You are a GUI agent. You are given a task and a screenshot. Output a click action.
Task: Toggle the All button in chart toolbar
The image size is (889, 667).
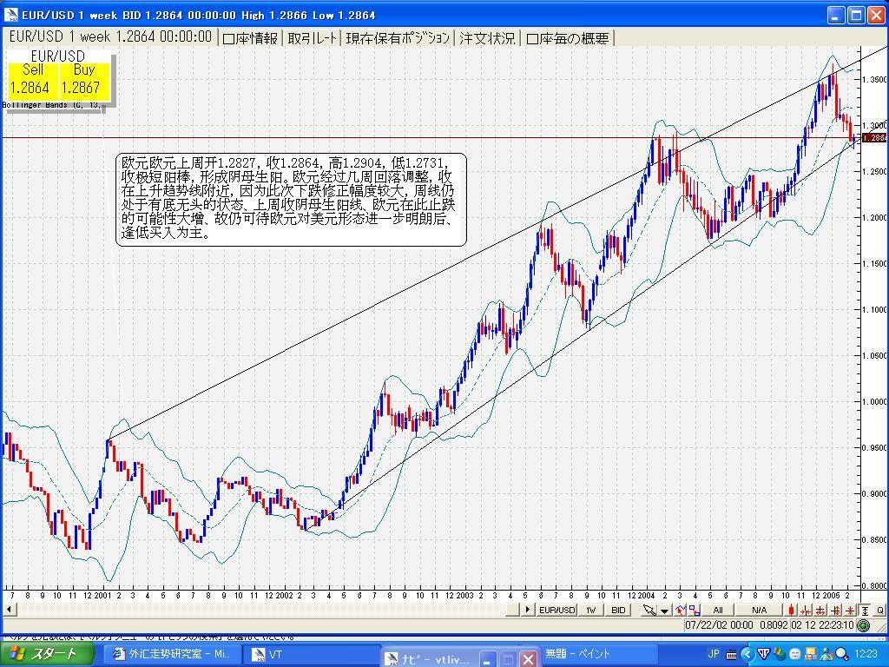click(x=718, y=610)
